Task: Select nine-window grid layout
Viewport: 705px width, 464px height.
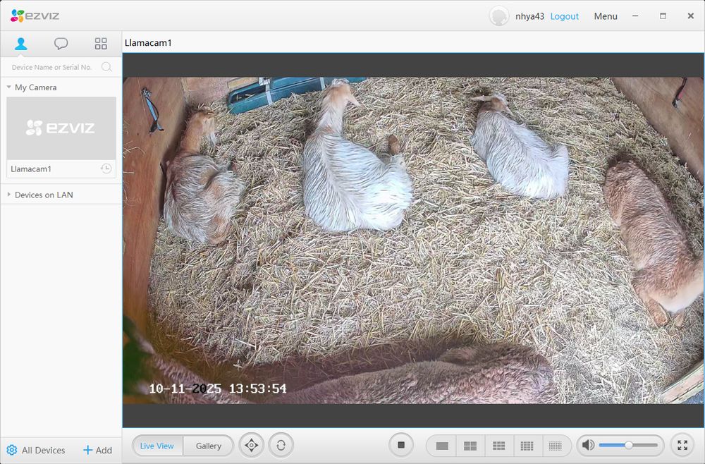Action: tap(498, 446)
